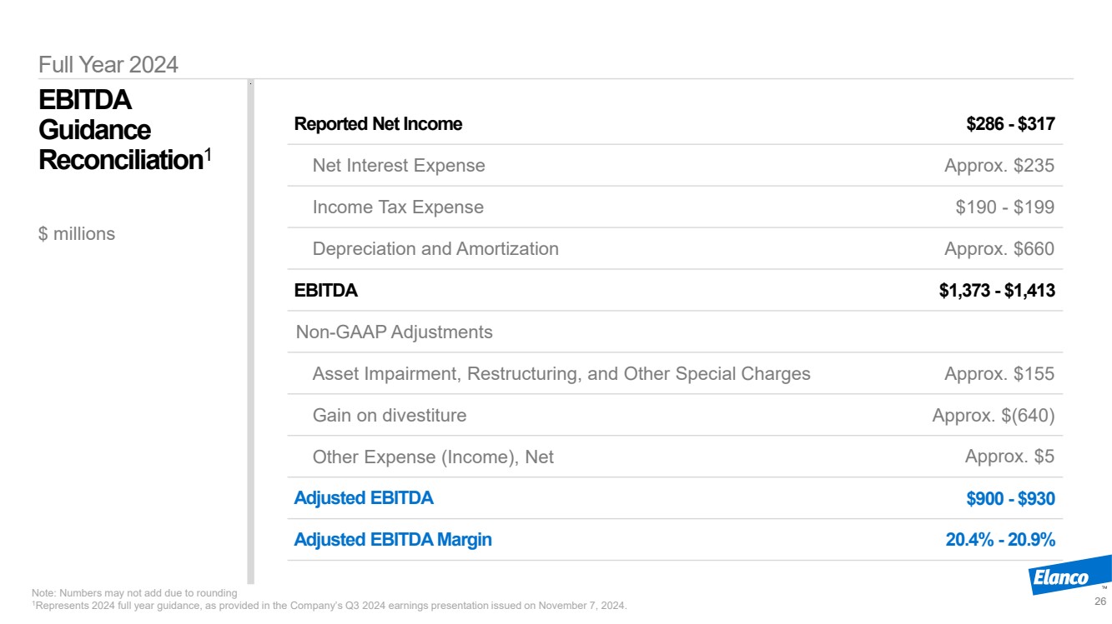Select the 20.4% - 20.9% margin value
The width and height of the screenshot is (1112, 624).
(x=1000, y=540)
